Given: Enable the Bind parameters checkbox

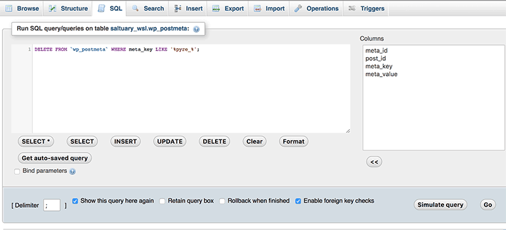Looking at the screenshot, I should pos(17,172).
